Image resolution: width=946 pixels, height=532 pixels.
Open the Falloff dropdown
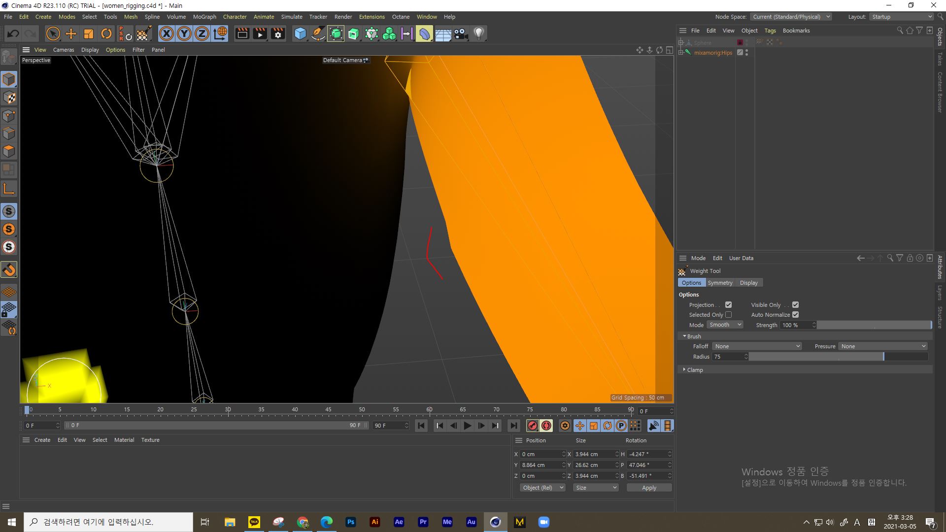click(757, 346)
